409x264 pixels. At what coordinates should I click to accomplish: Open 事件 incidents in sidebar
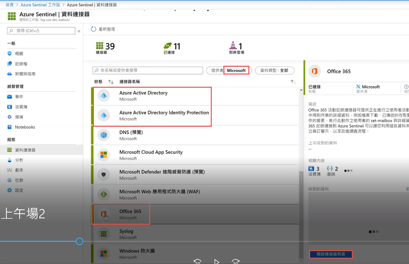point(19,97)
